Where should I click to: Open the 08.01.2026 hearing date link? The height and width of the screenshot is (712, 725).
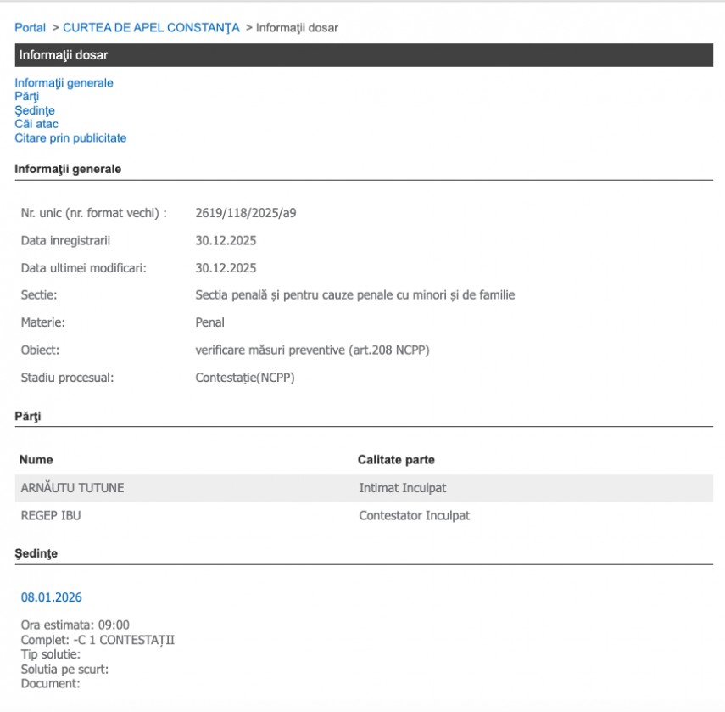51,597
